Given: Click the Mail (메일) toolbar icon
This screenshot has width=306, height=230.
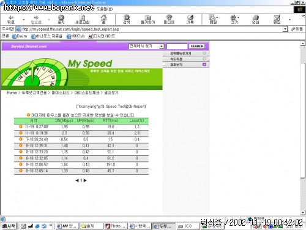Looking at the screenshot, I should (213, 20).
